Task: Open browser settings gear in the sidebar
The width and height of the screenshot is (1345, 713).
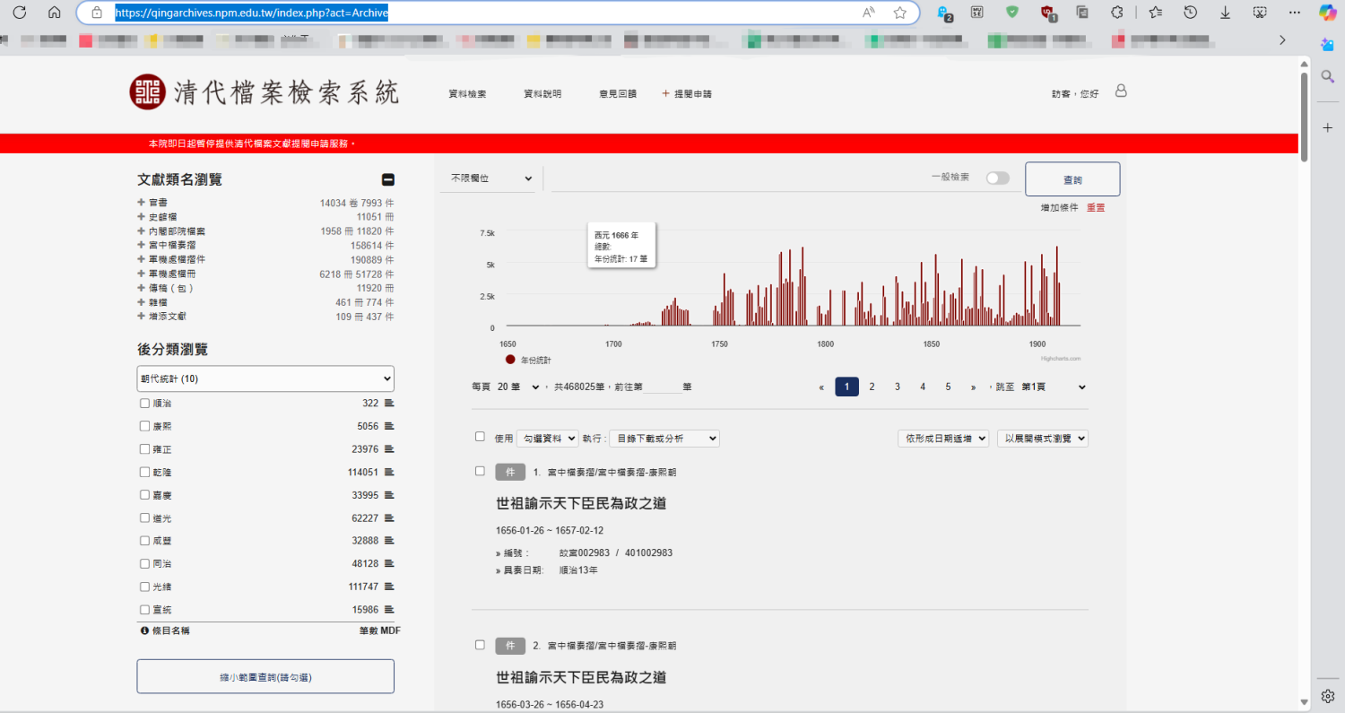Action: coord(1328,696)
